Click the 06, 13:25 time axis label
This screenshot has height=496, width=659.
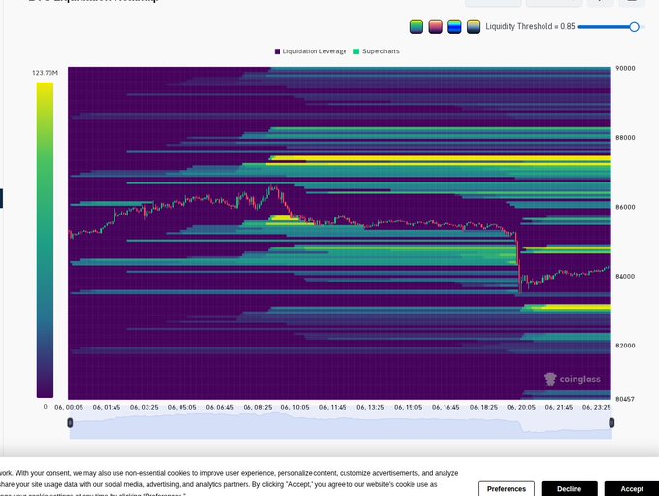point(371,407)
